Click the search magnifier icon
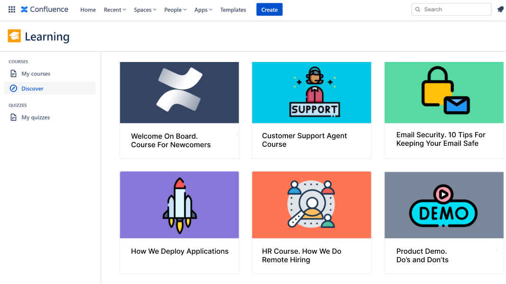Screen dimensions: 506x284 click(417, 9)
